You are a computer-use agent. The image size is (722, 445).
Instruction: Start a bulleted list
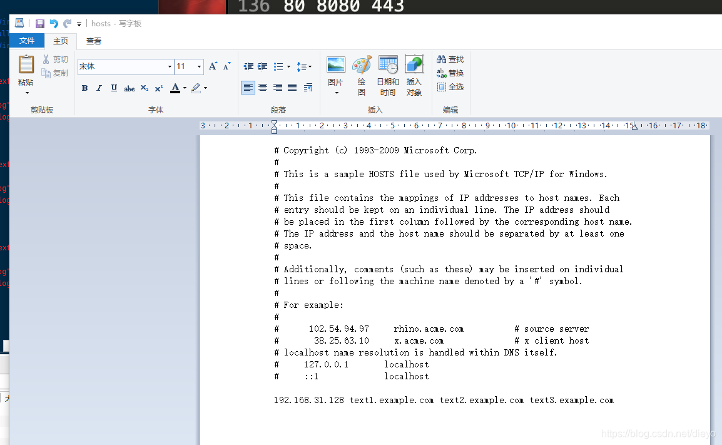[x=278, y=67]
